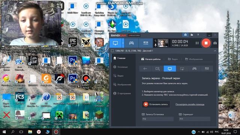Stop recording with the red round button
Viewport: 240px width, 135px height.
pyautogui.click(x=206, y=43)
